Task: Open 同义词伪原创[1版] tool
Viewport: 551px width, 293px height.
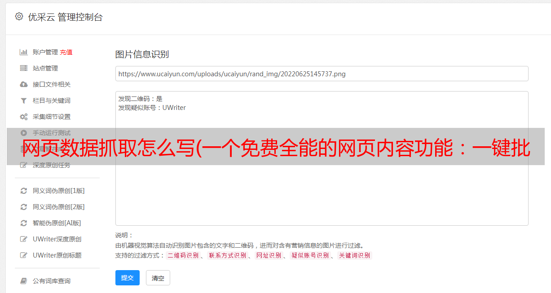Action: (59, 191)
